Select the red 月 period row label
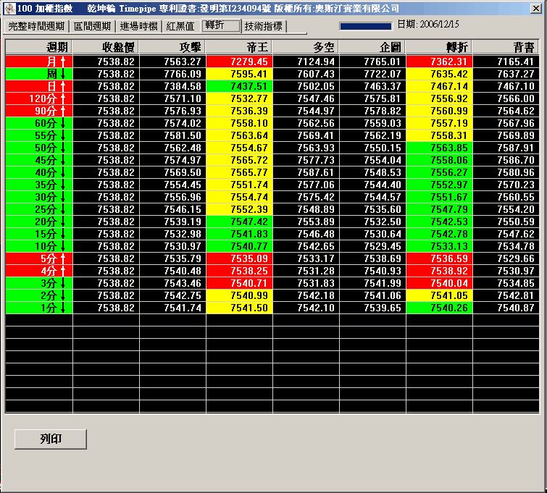Viewport: 547px width, 493px height. point(39,62)
